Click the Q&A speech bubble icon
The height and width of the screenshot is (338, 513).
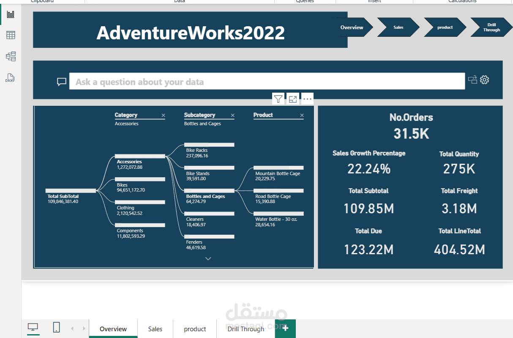click(62, 82)
